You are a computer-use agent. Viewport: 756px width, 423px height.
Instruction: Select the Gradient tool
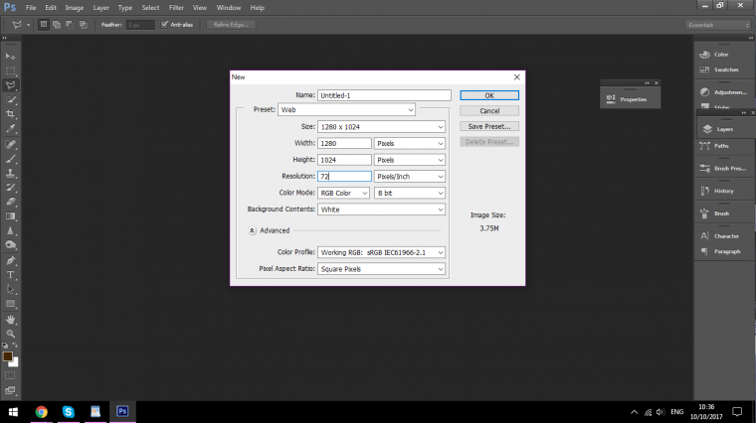pyautogui.click(x=10, y=216)
